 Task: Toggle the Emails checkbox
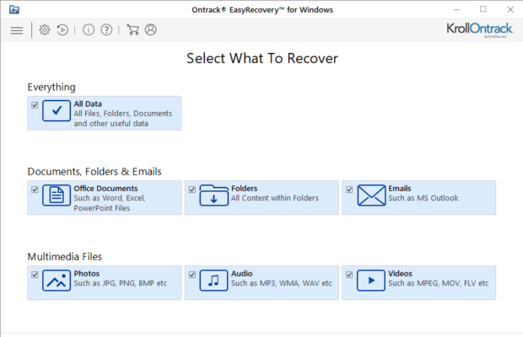click(349, 190)
